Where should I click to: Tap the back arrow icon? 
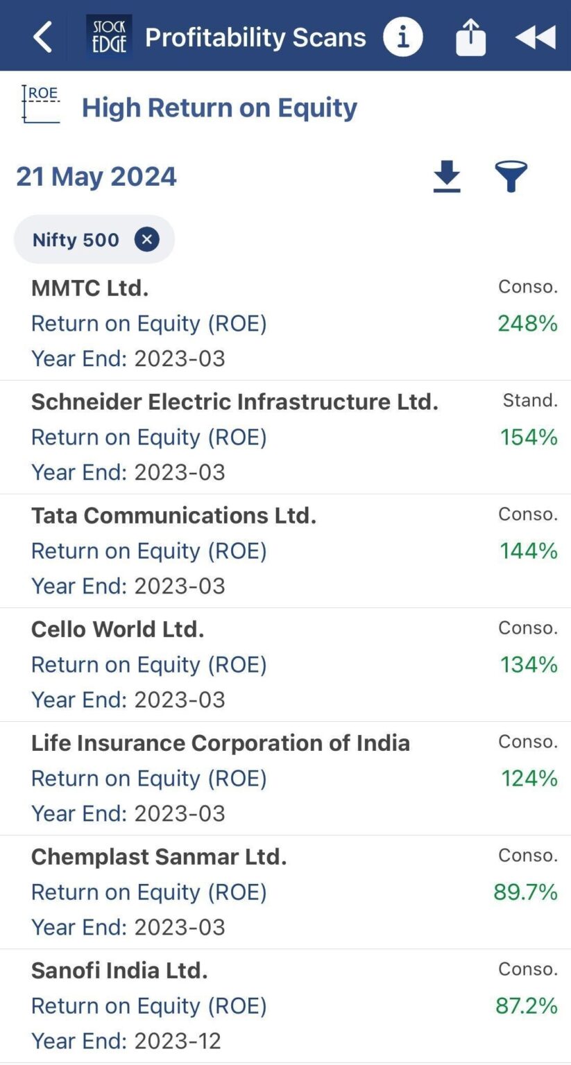(x=43, y=37)
